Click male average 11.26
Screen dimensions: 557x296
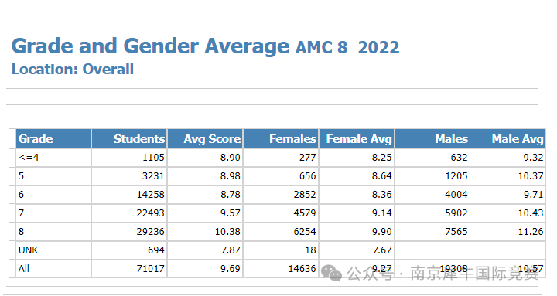click(531, 231)
